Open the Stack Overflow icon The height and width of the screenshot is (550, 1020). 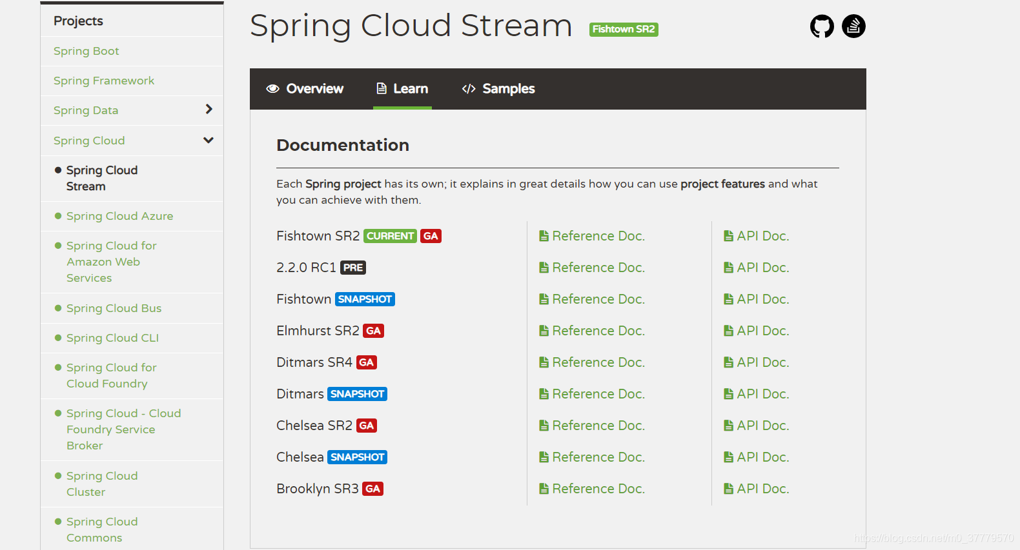pos(853,26)
